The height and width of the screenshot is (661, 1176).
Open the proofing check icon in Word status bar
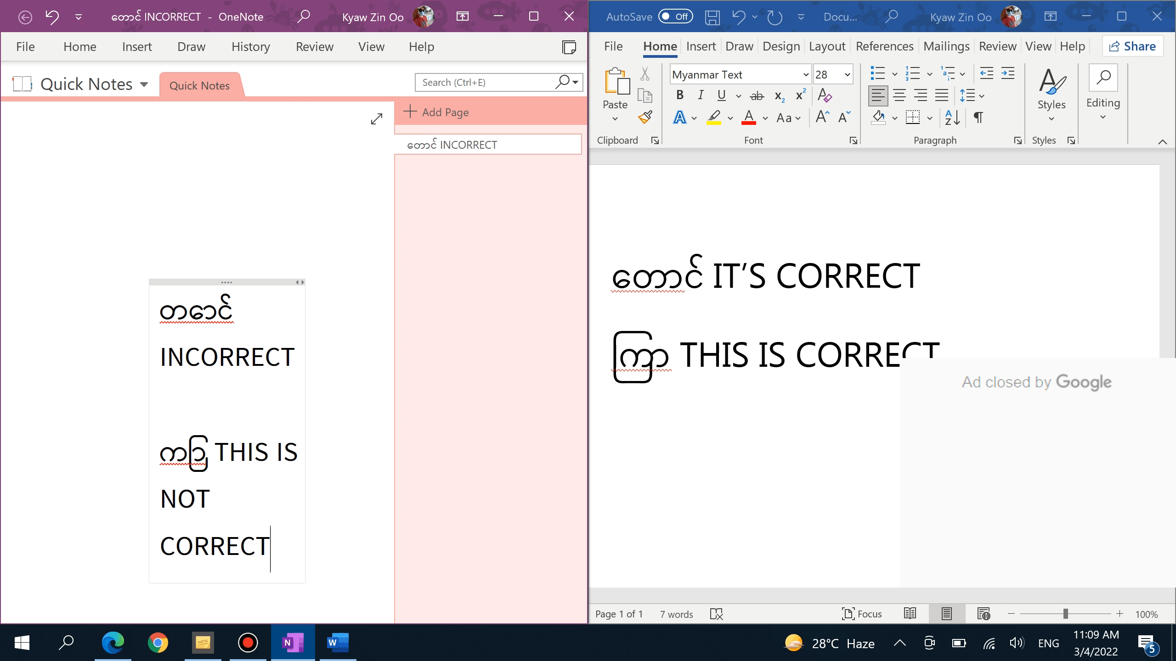coord(717,614)
